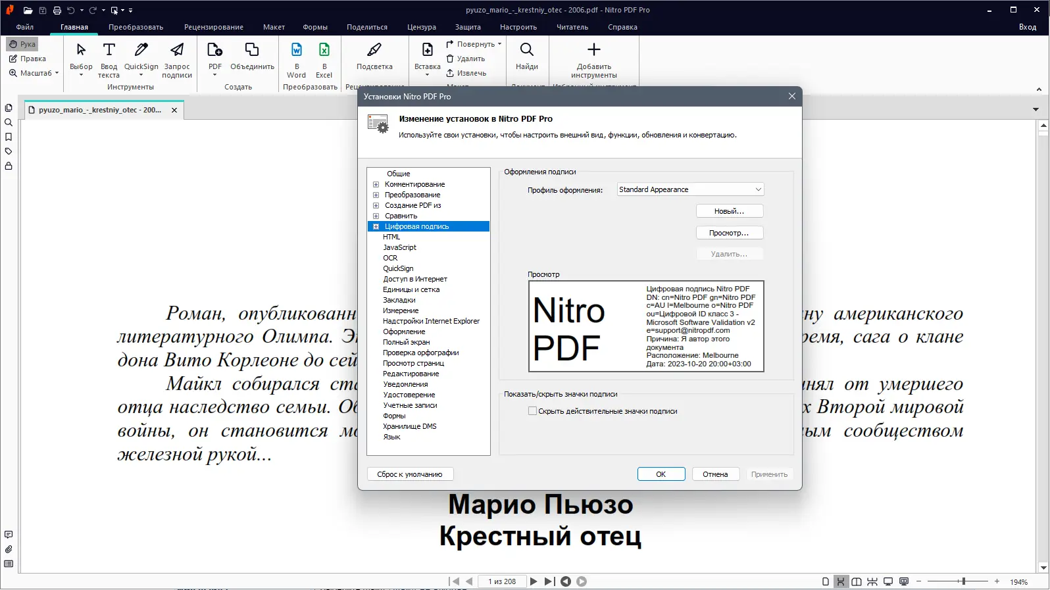Image resolution: width=1050 pixels, height=590 pixels.
Task: Click the Request signature (Запрос подписи) icon
Action: (177, 51)
